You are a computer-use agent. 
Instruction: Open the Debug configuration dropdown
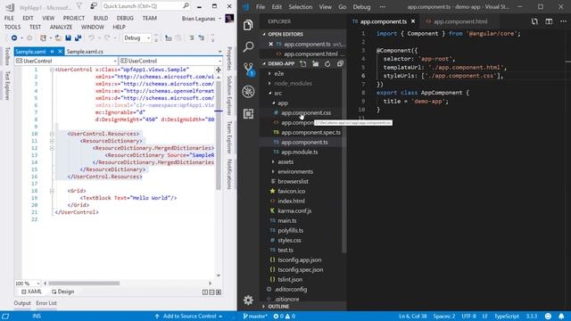(x=137, y=37)
